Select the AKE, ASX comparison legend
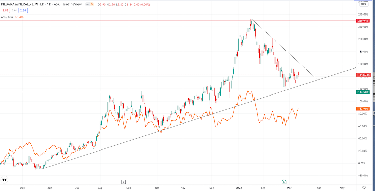The height and width of the screenshot is (191, 375). (x=7, y=17)
